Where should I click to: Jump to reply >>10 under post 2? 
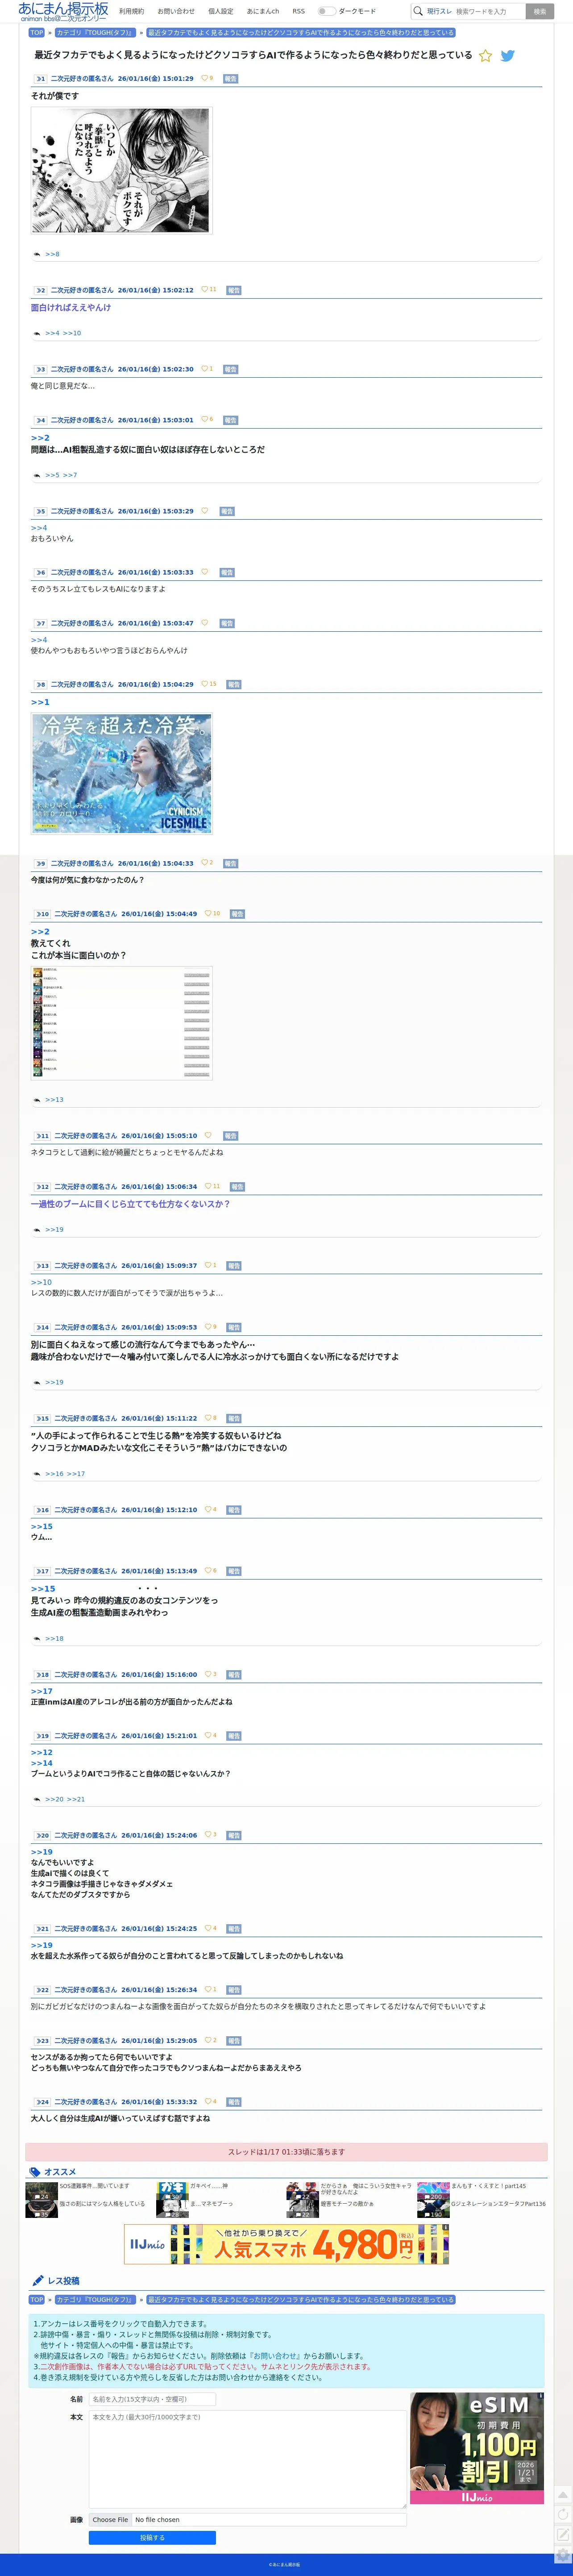(x=72, y=333)
